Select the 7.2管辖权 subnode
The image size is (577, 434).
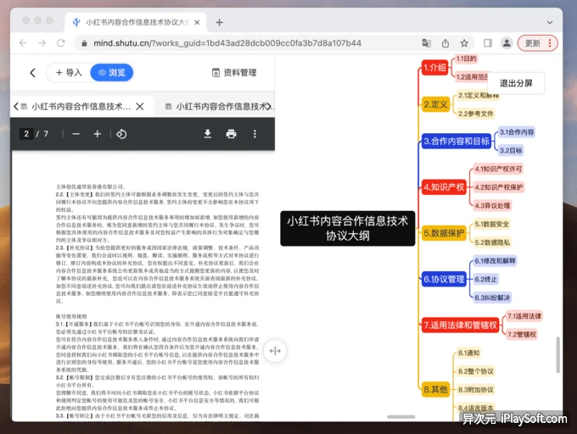pos(522,335)
